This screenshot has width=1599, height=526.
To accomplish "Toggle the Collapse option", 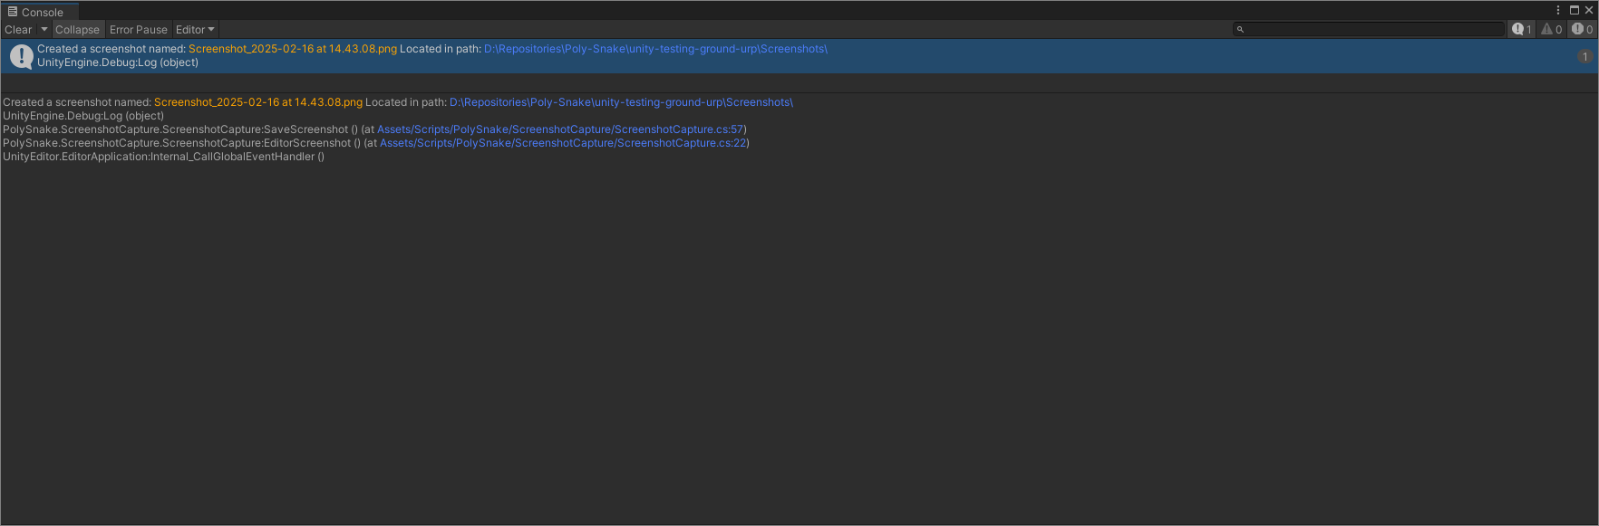I will pyautogui.click(x=77, y=30).
